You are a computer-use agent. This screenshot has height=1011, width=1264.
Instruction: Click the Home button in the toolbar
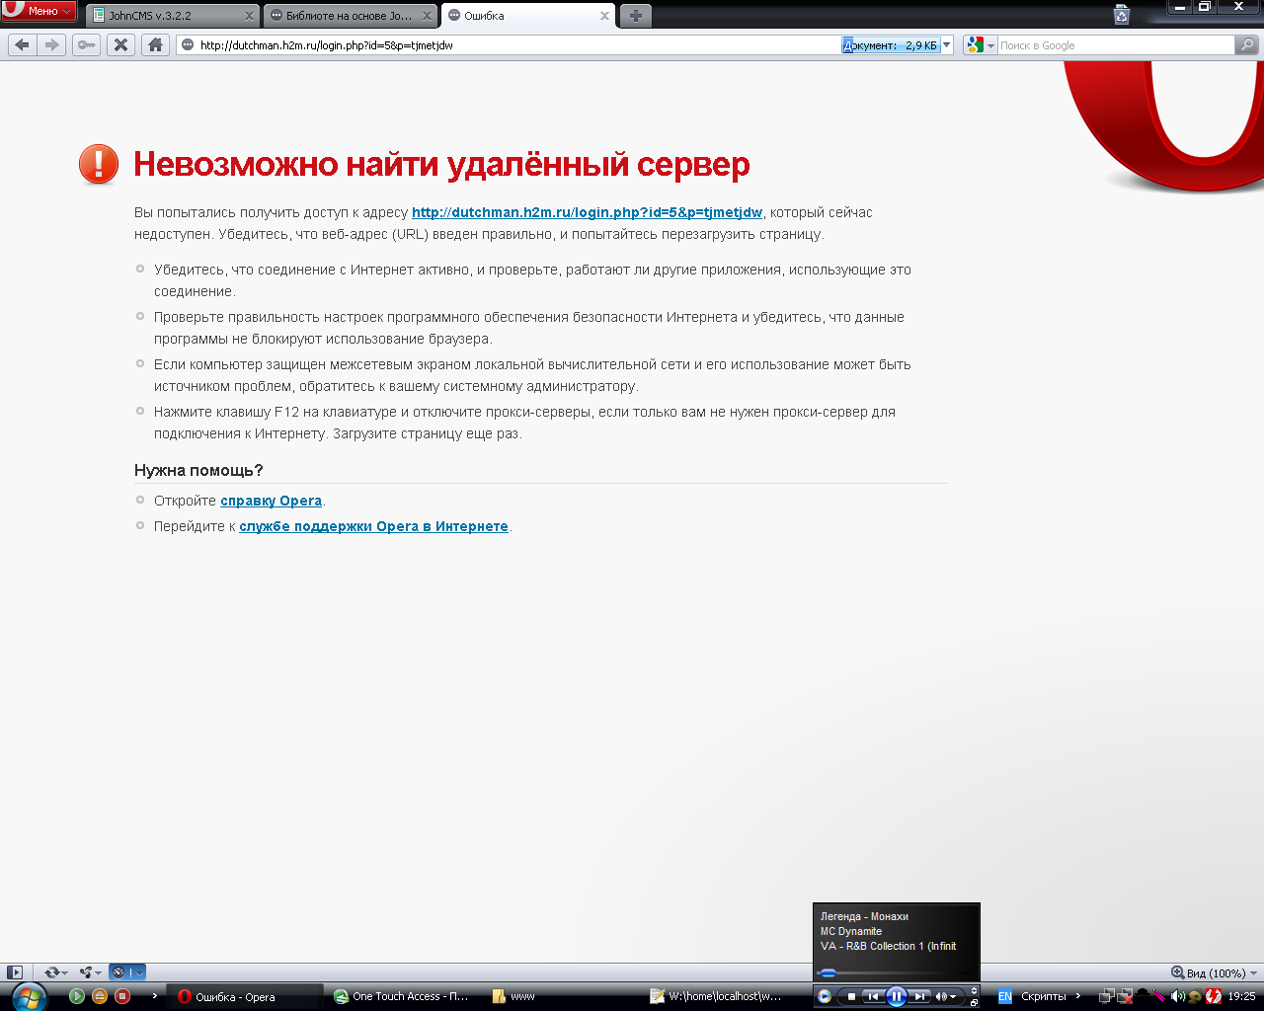point(155,44)
